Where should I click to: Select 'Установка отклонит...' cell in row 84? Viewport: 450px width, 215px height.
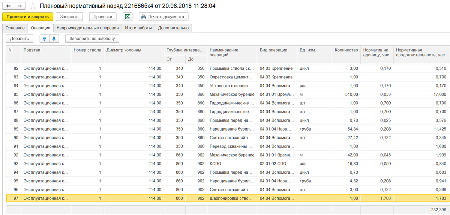pyautogui.click(x=232, y=86)
